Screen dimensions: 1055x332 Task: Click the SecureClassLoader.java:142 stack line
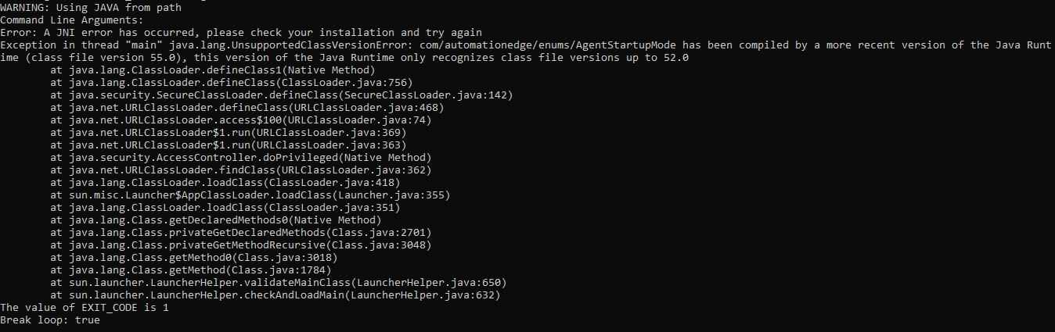pos(282,95)
